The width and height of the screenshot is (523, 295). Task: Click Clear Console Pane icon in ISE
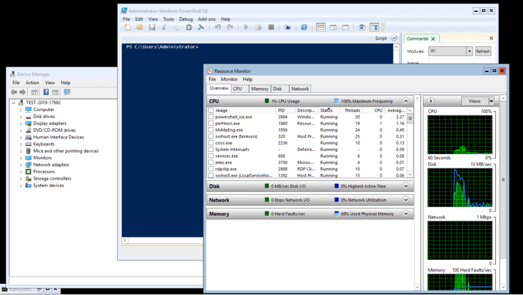coord(201,28)
